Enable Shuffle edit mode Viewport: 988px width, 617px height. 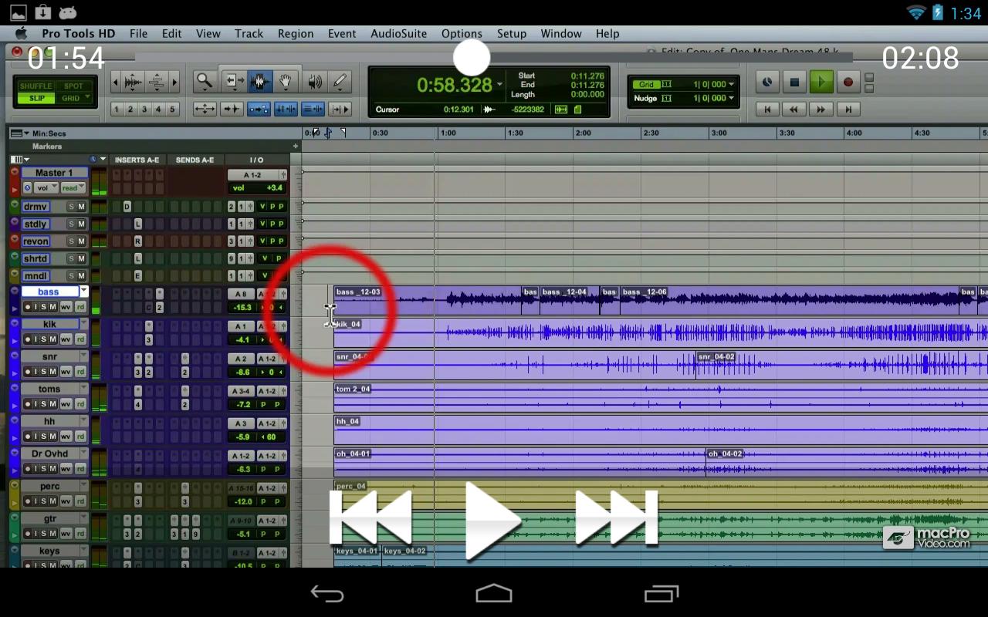pyautogui.click(x=36, y=86)
